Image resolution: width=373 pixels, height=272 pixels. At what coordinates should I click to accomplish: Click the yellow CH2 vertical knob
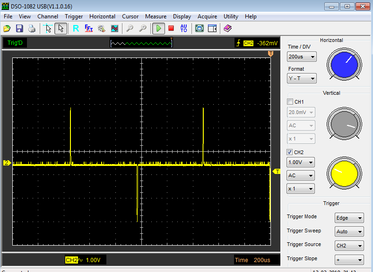coord(344,173)
